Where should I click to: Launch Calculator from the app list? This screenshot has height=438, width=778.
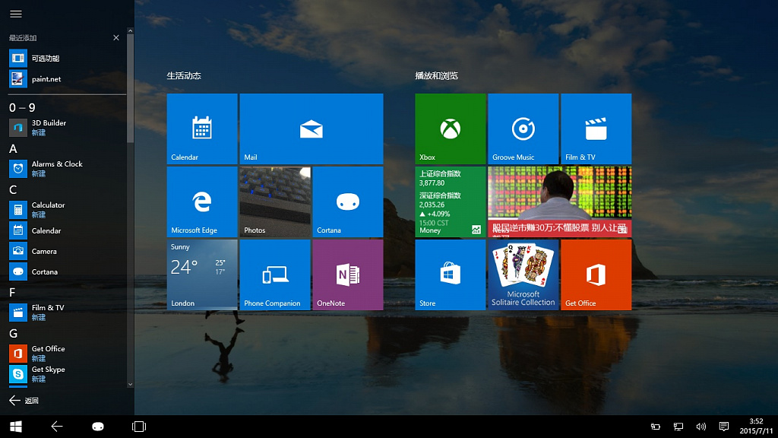67,210
